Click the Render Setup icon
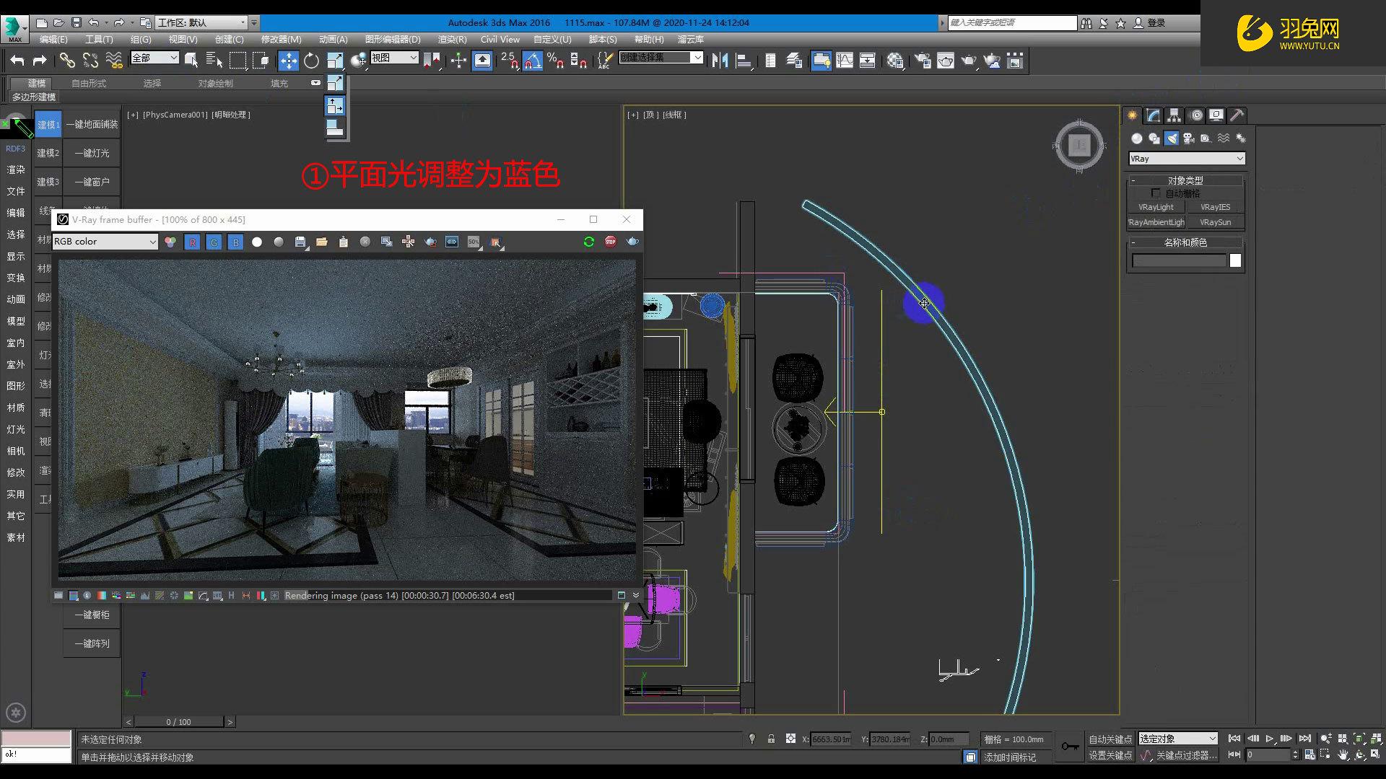The image size is (1386, 779). 921,61
